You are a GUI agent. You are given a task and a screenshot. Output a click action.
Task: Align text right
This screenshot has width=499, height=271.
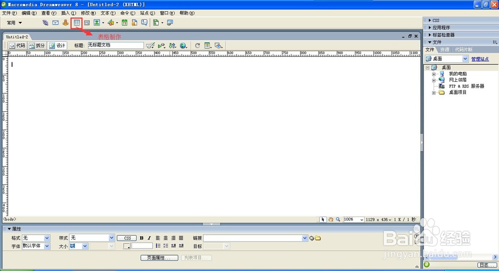[x=173, y=238]
